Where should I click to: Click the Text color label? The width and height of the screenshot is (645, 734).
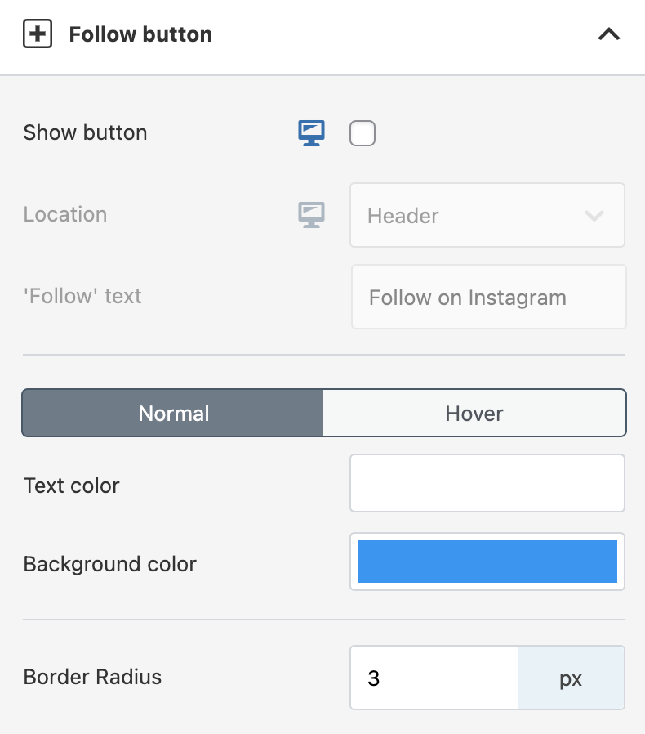[x=72, y=486]
